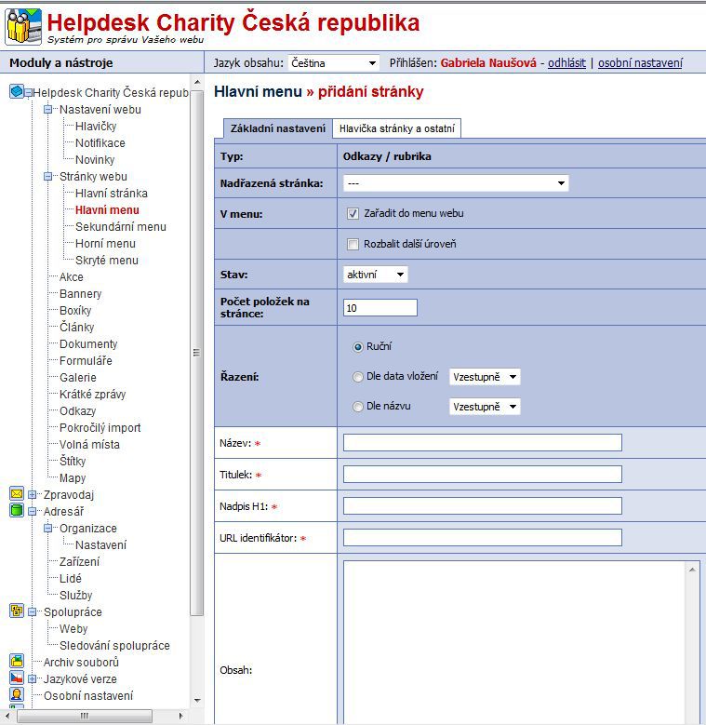This screenshot has width=706, height=725.
Task: Expand the Jazykové verze tree node
Action: pos(32,678)
